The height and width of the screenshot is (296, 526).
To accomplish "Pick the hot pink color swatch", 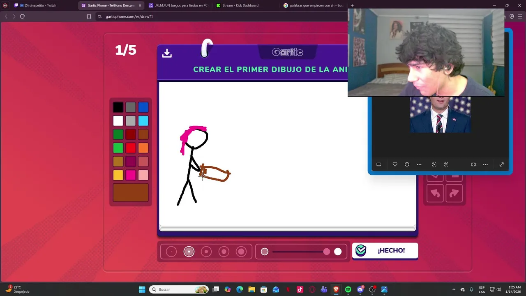I will point(131,175).
